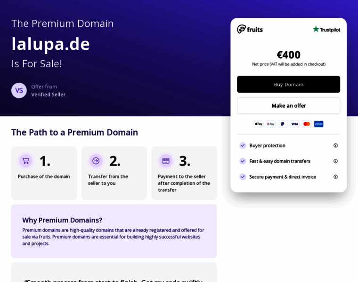358x282 pixels.
Task: Click the transfer arrow step icon
Action: click(96, 161)
